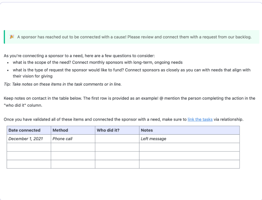The height and width of the screenshot is (200, 262).
Task: Select the 'Who did it?' header cell
Action: point(117,130)
